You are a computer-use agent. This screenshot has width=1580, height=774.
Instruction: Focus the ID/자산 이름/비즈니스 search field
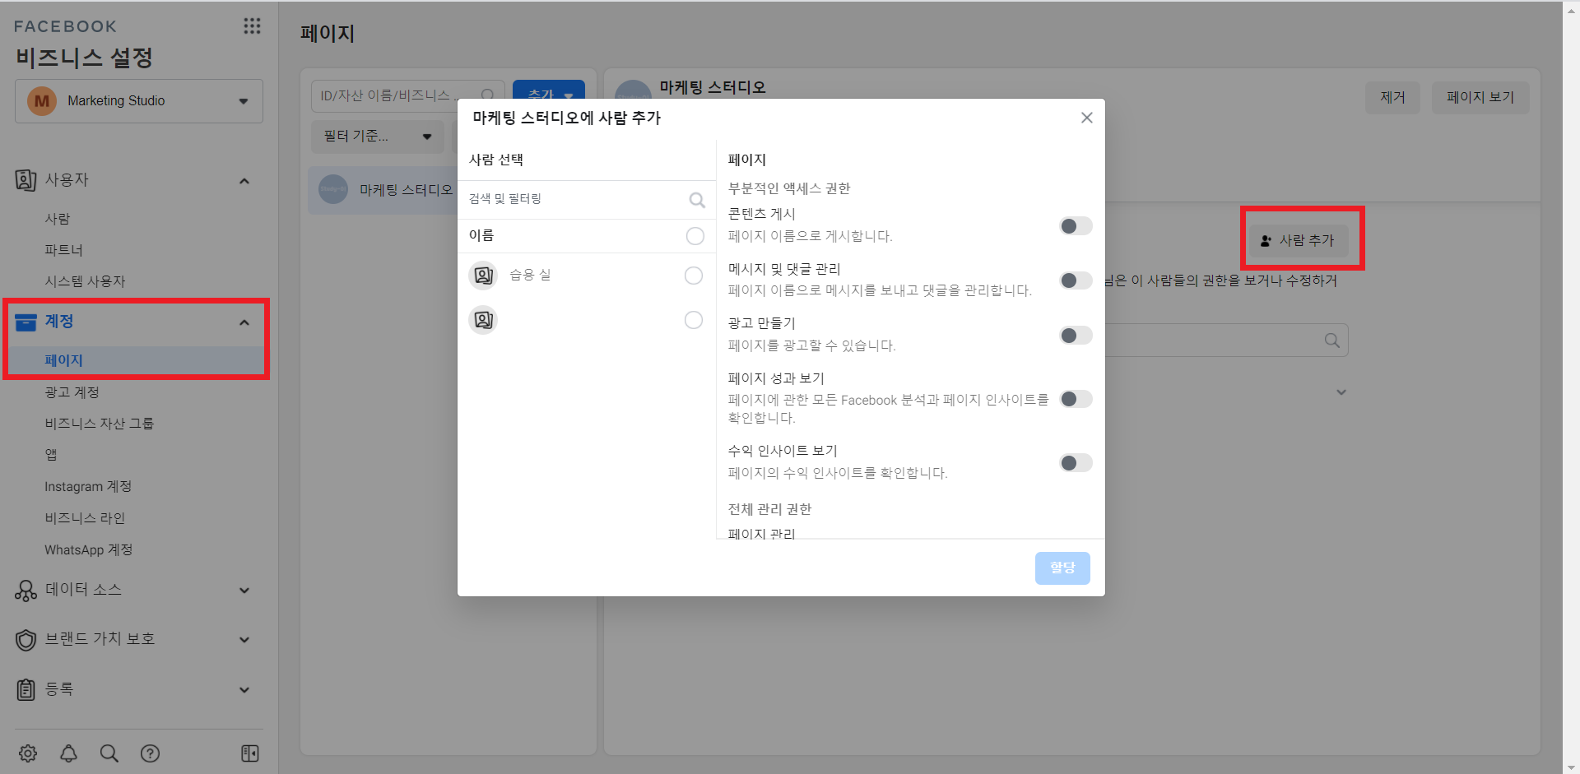pyautogui.click(x=408, y=95)
